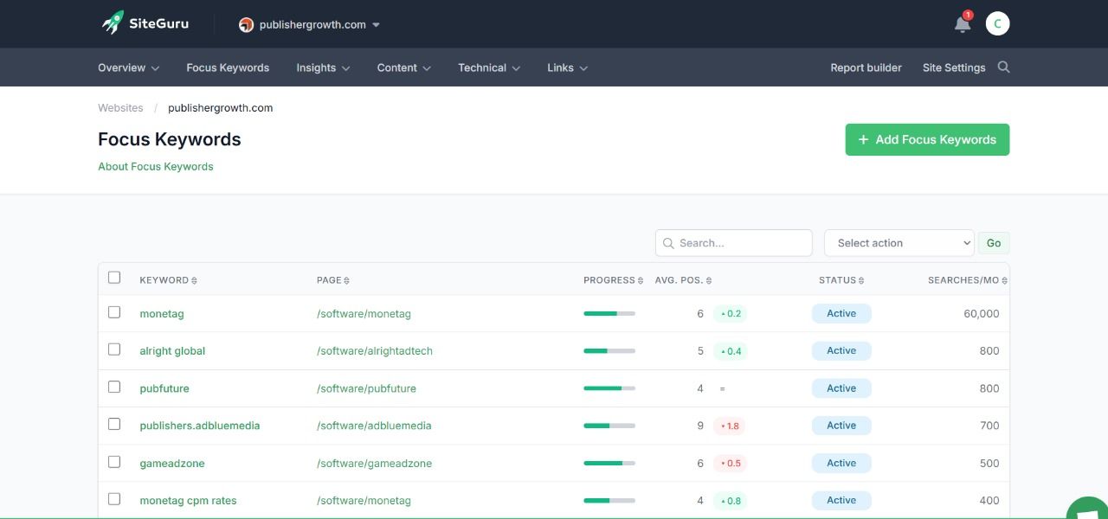1108x519 pixels.
Task: Check the monetag row checkbox
Action: pyautogui.click(x=114, y=312)
